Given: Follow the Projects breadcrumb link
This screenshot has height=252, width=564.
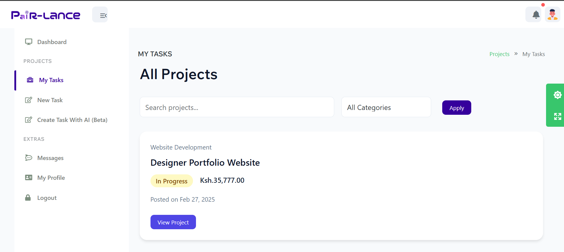Looking at the screenshot, I should tap(499, 54).
